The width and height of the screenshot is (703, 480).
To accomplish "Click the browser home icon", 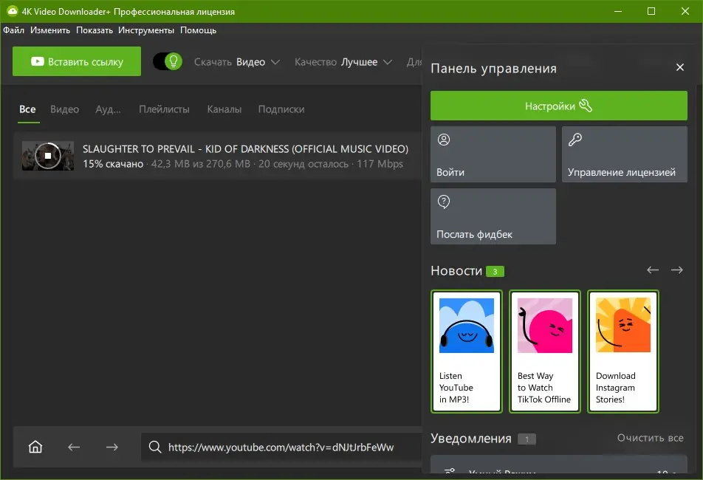I will coord(35,447).
